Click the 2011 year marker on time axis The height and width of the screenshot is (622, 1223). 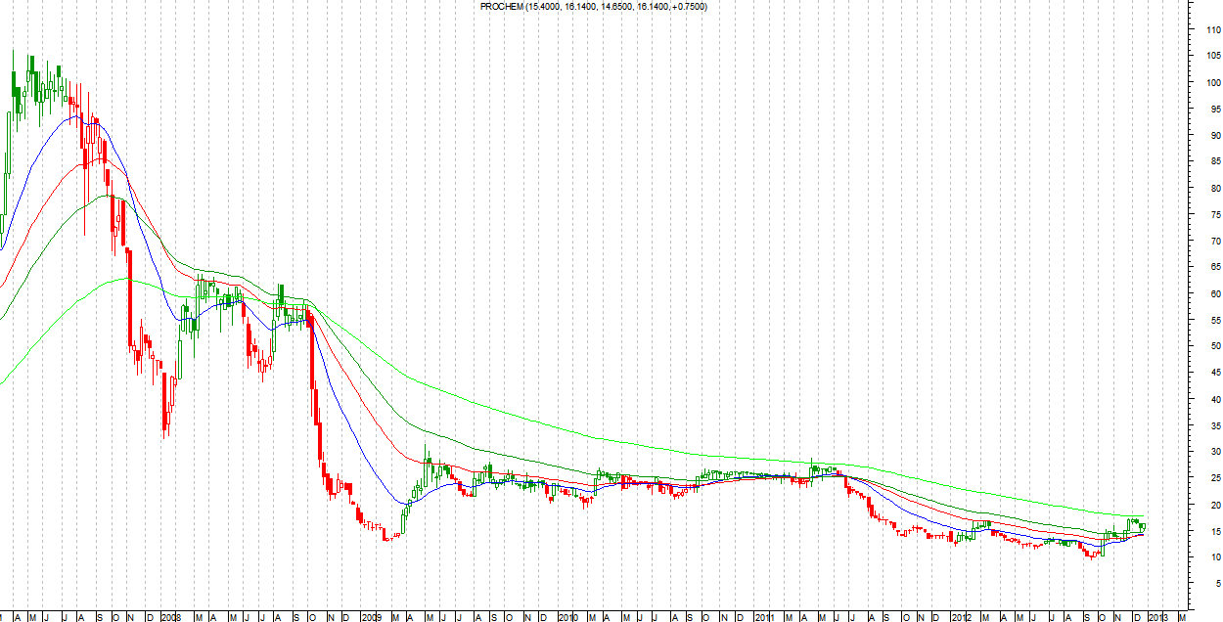pyautogui.click(x=765, y=617)
